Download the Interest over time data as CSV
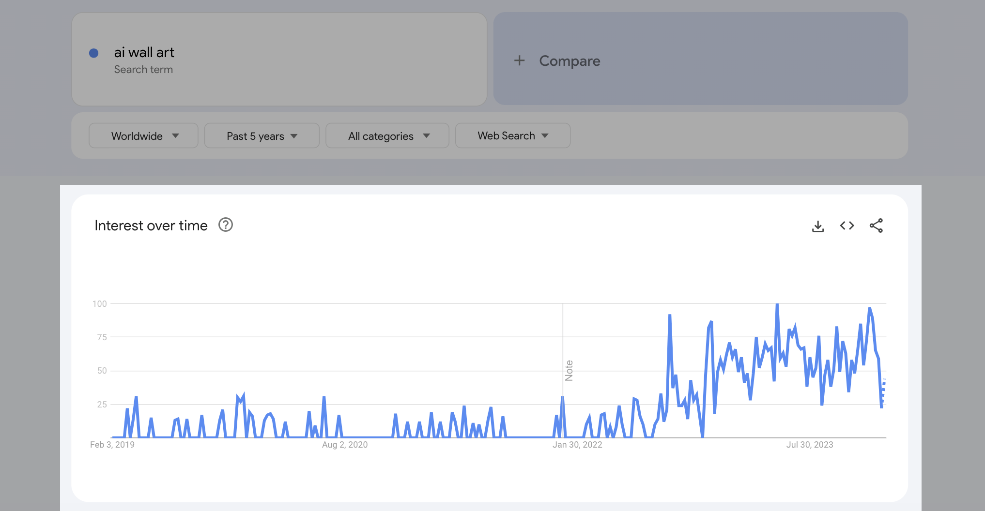The image size is (985, 511). click(818, 225)
